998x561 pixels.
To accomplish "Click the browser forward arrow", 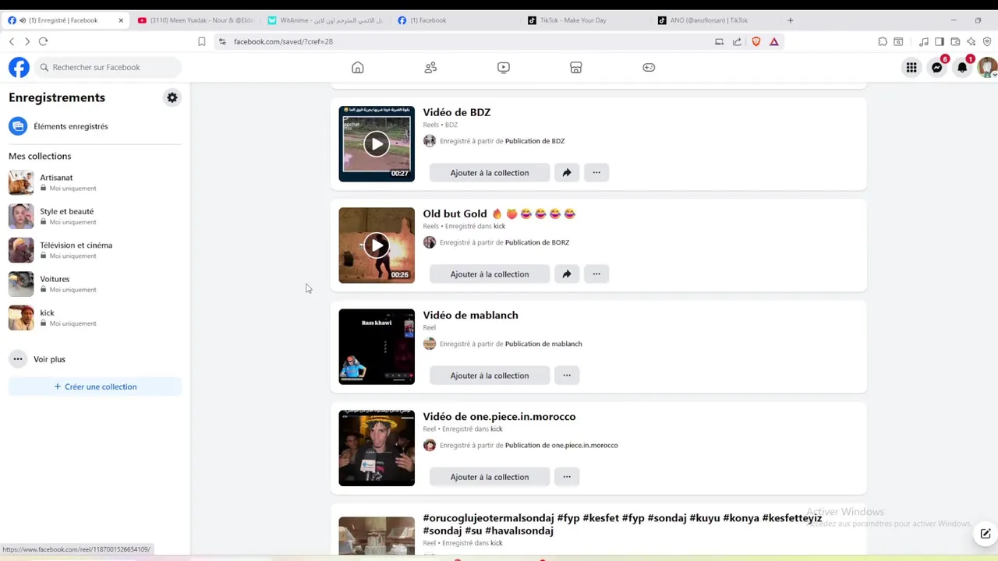I will click(27, 41).
